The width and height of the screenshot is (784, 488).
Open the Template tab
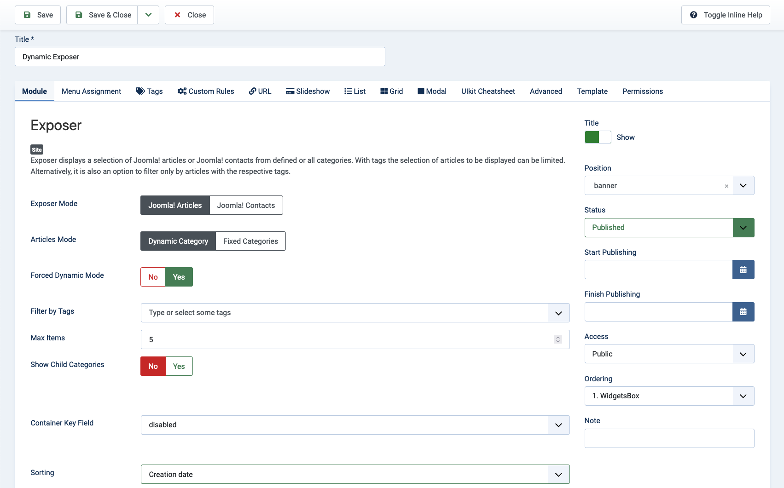592,91
